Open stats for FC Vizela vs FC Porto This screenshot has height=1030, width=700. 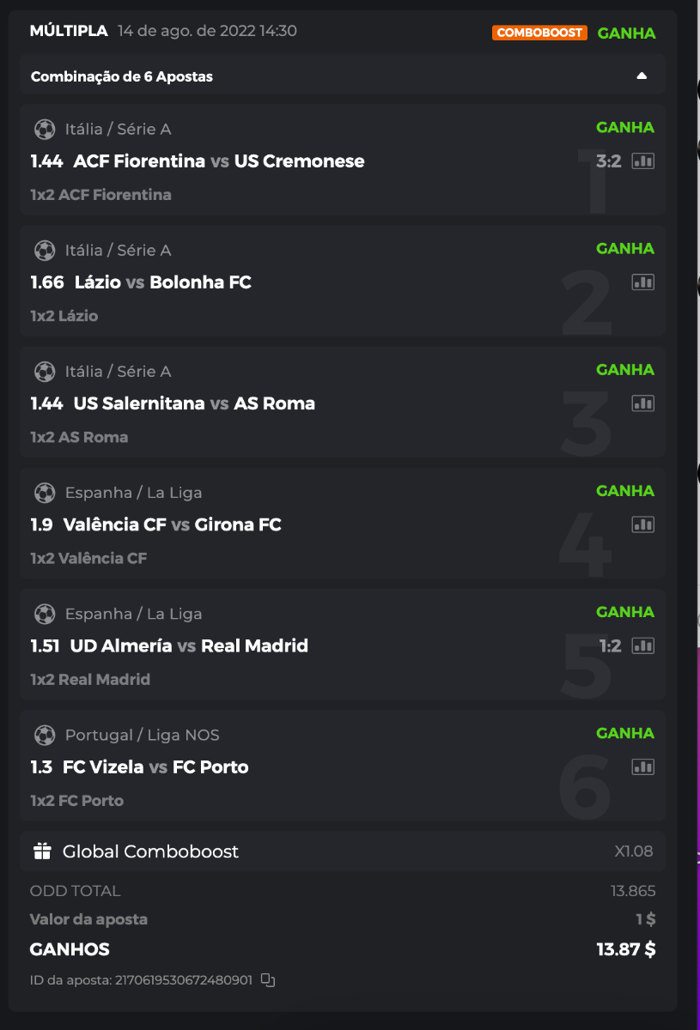click(x=642, y=766)
